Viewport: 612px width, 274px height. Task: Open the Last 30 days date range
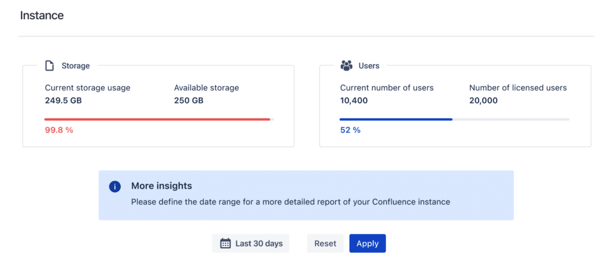click(x=251, y=243)
